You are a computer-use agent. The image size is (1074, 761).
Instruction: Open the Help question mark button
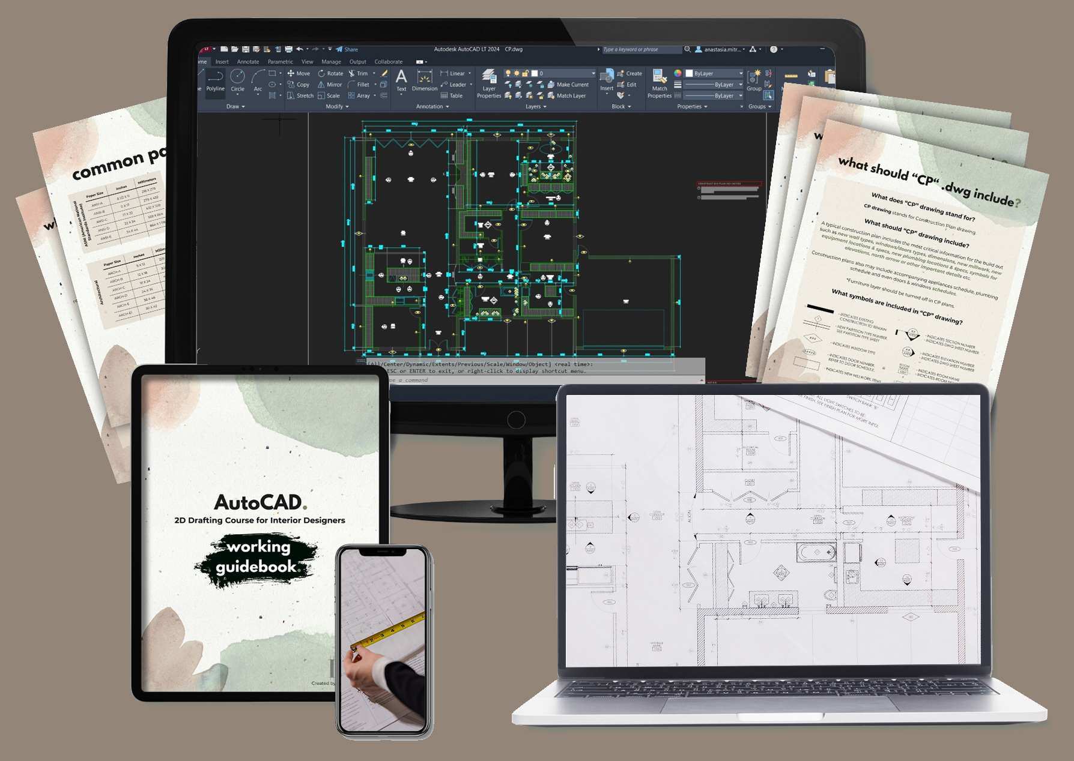(x=774, y=49)
